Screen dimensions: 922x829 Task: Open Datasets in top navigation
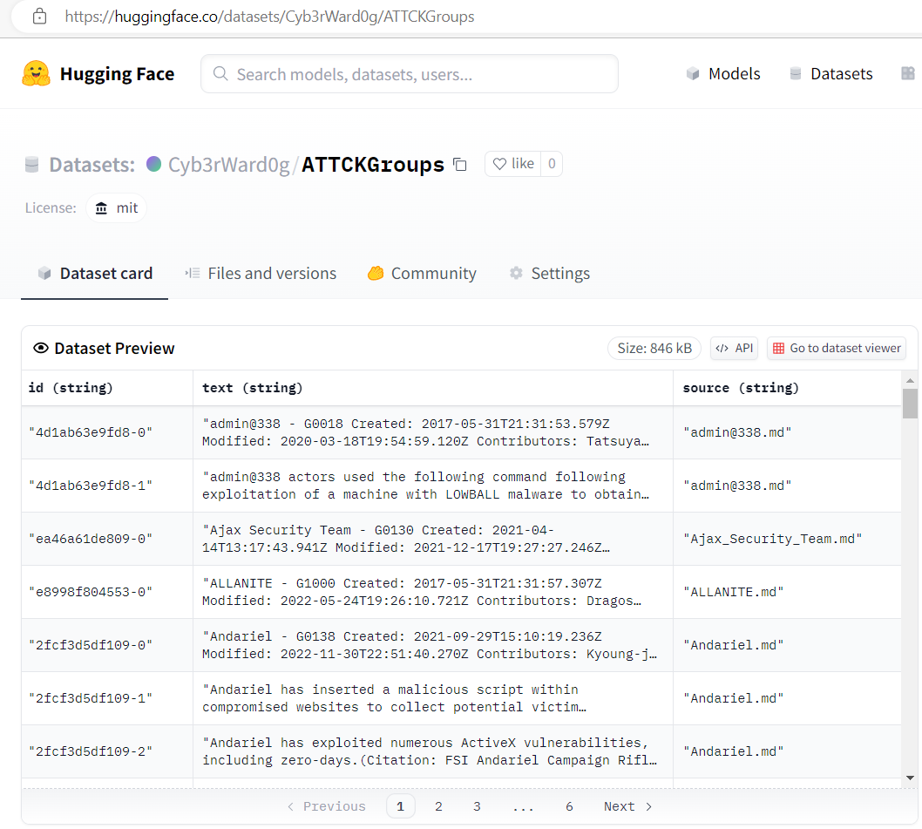pos(830,73)
